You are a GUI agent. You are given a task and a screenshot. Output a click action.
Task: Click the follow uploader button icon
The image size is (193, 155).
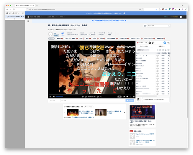point(63,34)
